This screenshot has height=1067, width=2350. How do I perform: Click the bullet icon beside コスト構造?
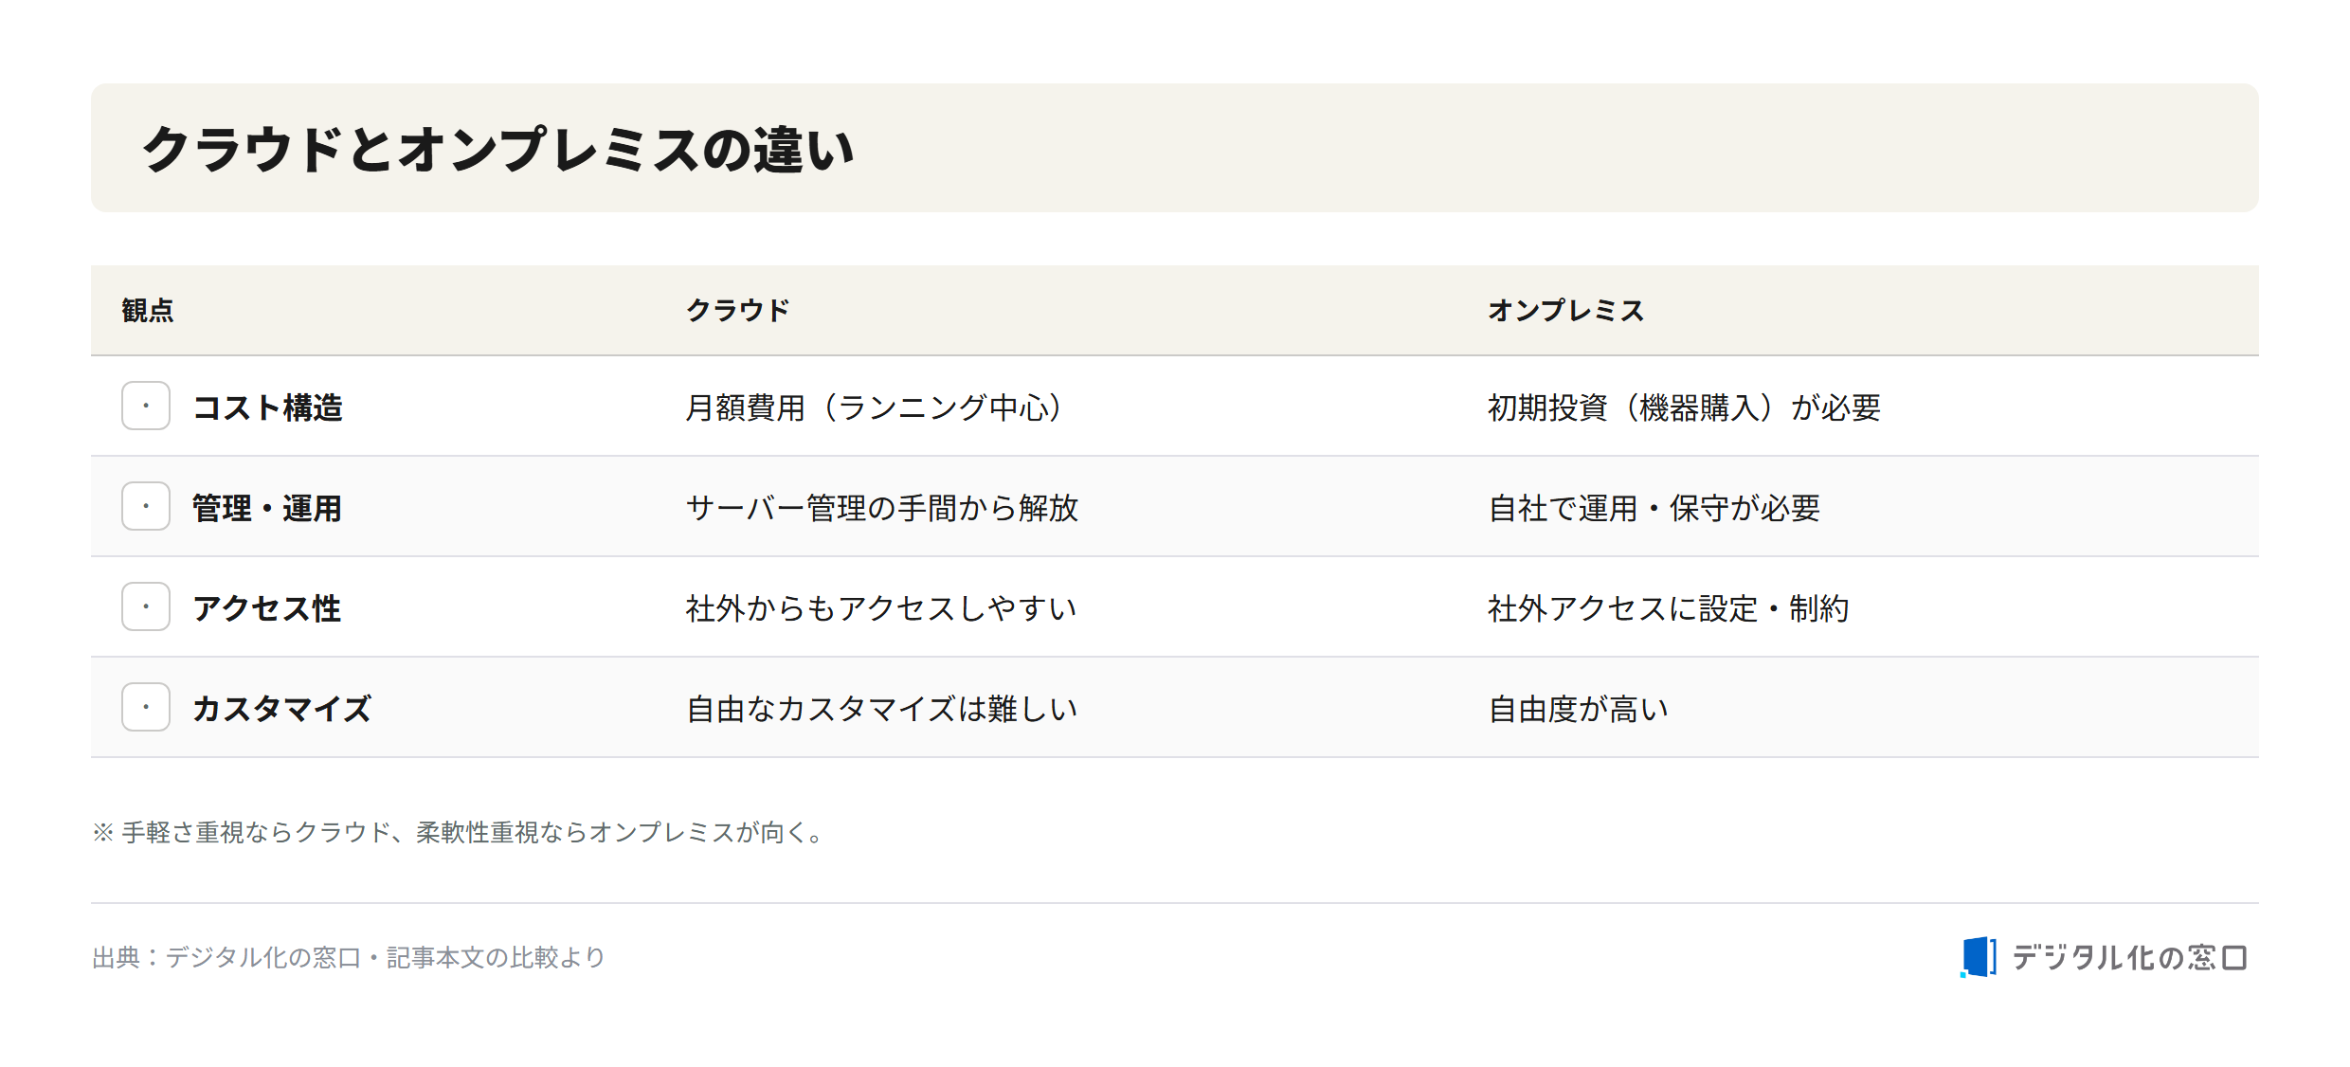pyautogui.click(x=146, y=406)
